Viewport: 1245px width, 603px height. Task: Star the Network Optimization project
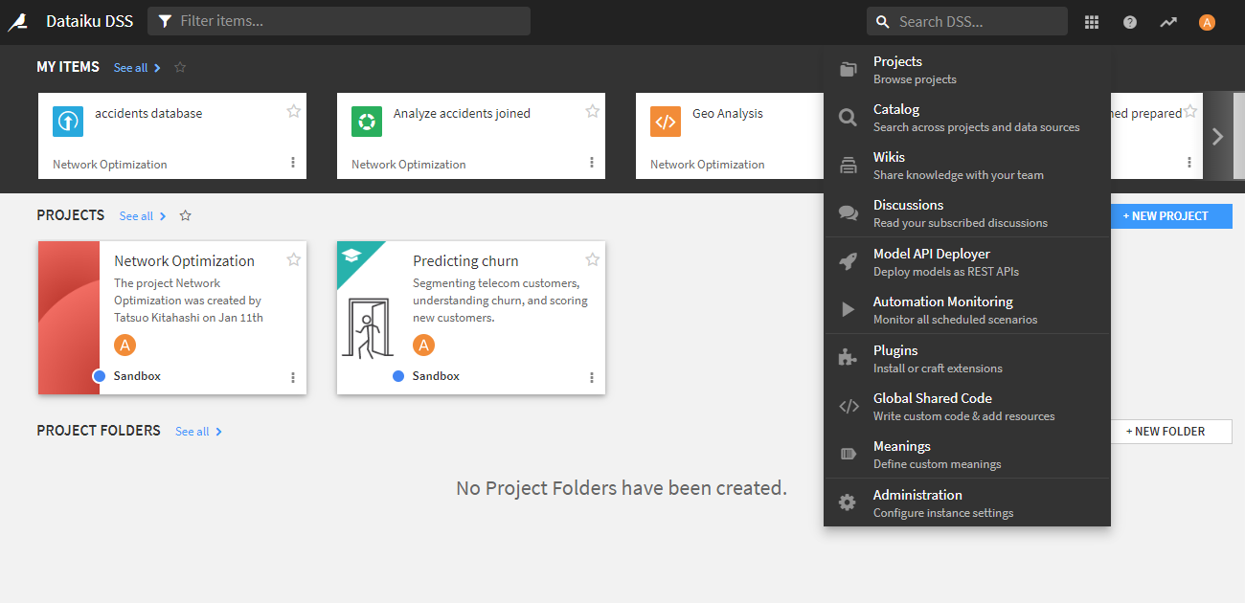tap(293, 259)
